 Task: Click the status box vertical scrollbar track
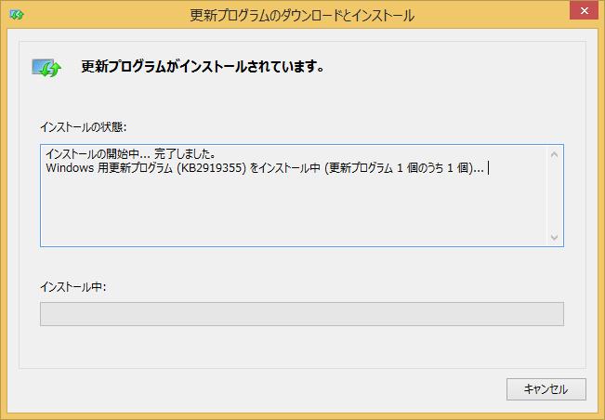coord(555,195)
